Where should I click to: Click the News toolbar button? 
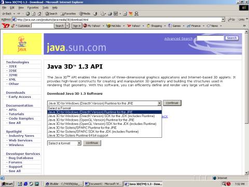(212, 26)
